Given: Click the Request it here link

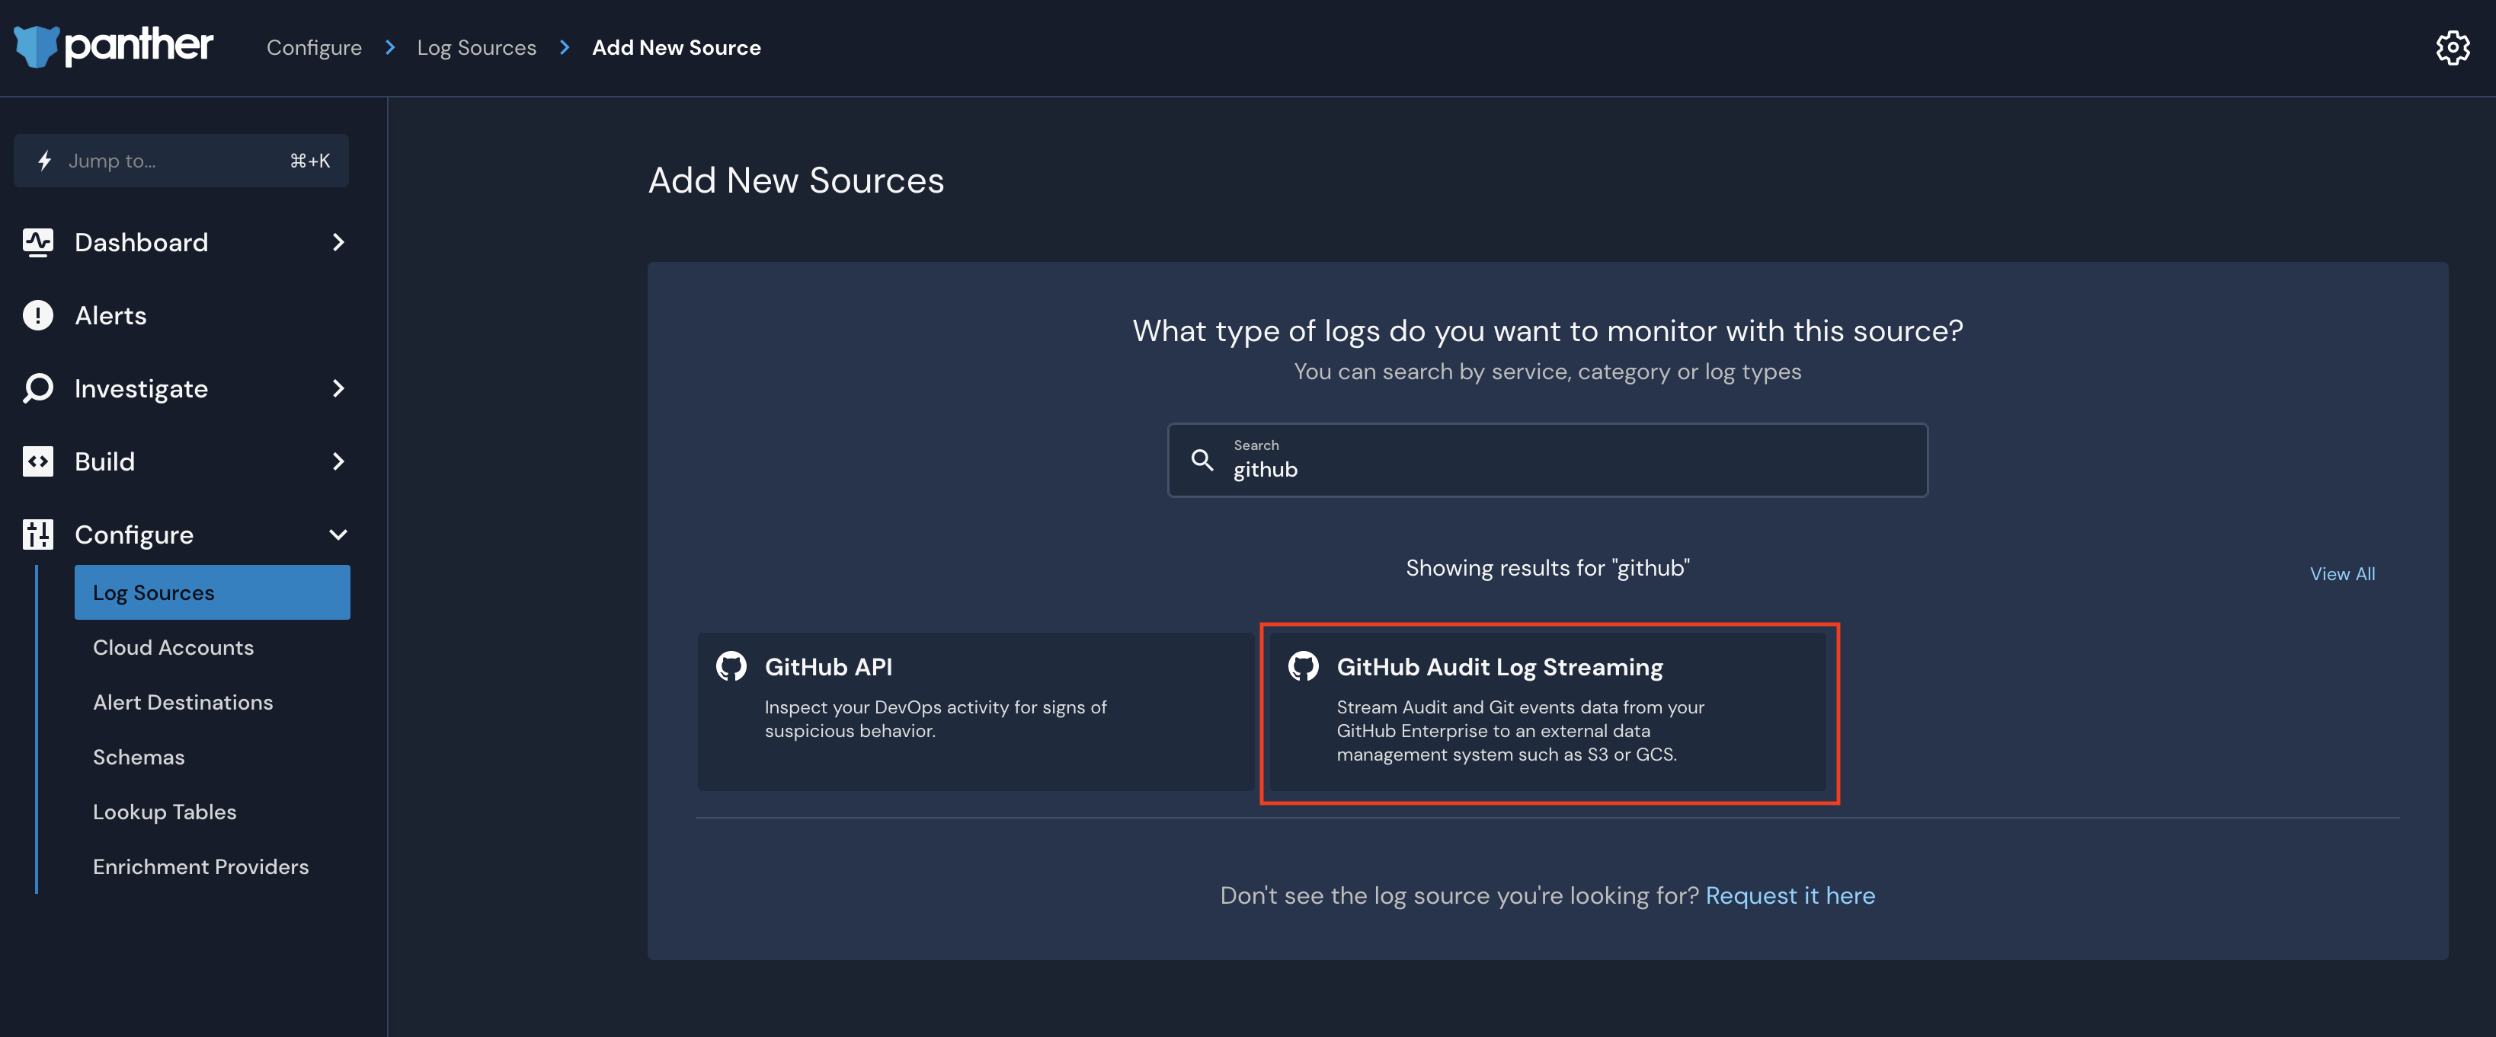Looking at the screenshot, I should (x=1790, y=895).
